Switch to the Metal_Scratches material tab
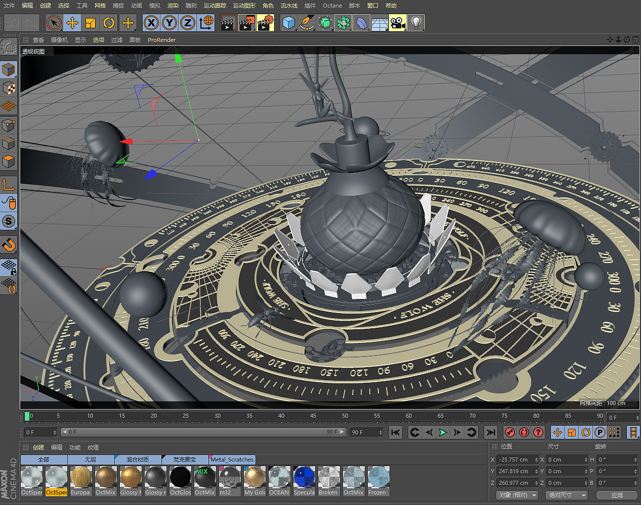This screenshot has height=505, width=641. (232, 460)
